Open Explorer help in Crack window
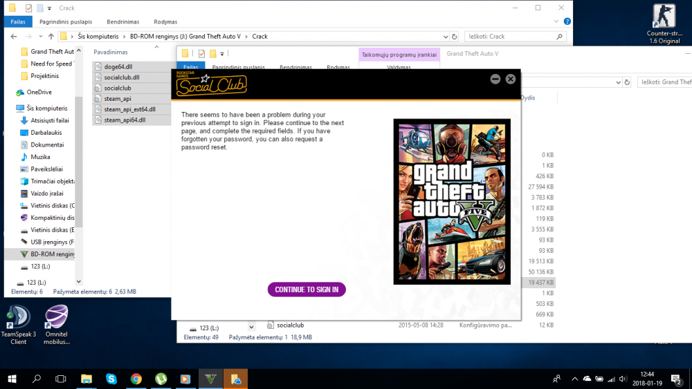The height and width of the screenshot is (389, 692). (567, 21)
